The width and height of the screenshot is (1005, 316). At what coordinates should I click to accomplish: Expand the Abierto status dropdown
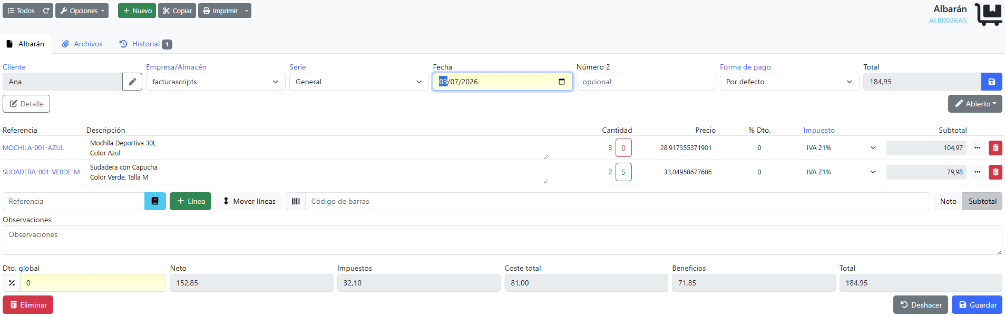pos(975,104)
